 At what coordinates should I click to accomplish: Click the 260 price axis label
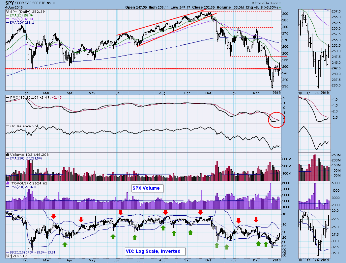tap(285, 53)
